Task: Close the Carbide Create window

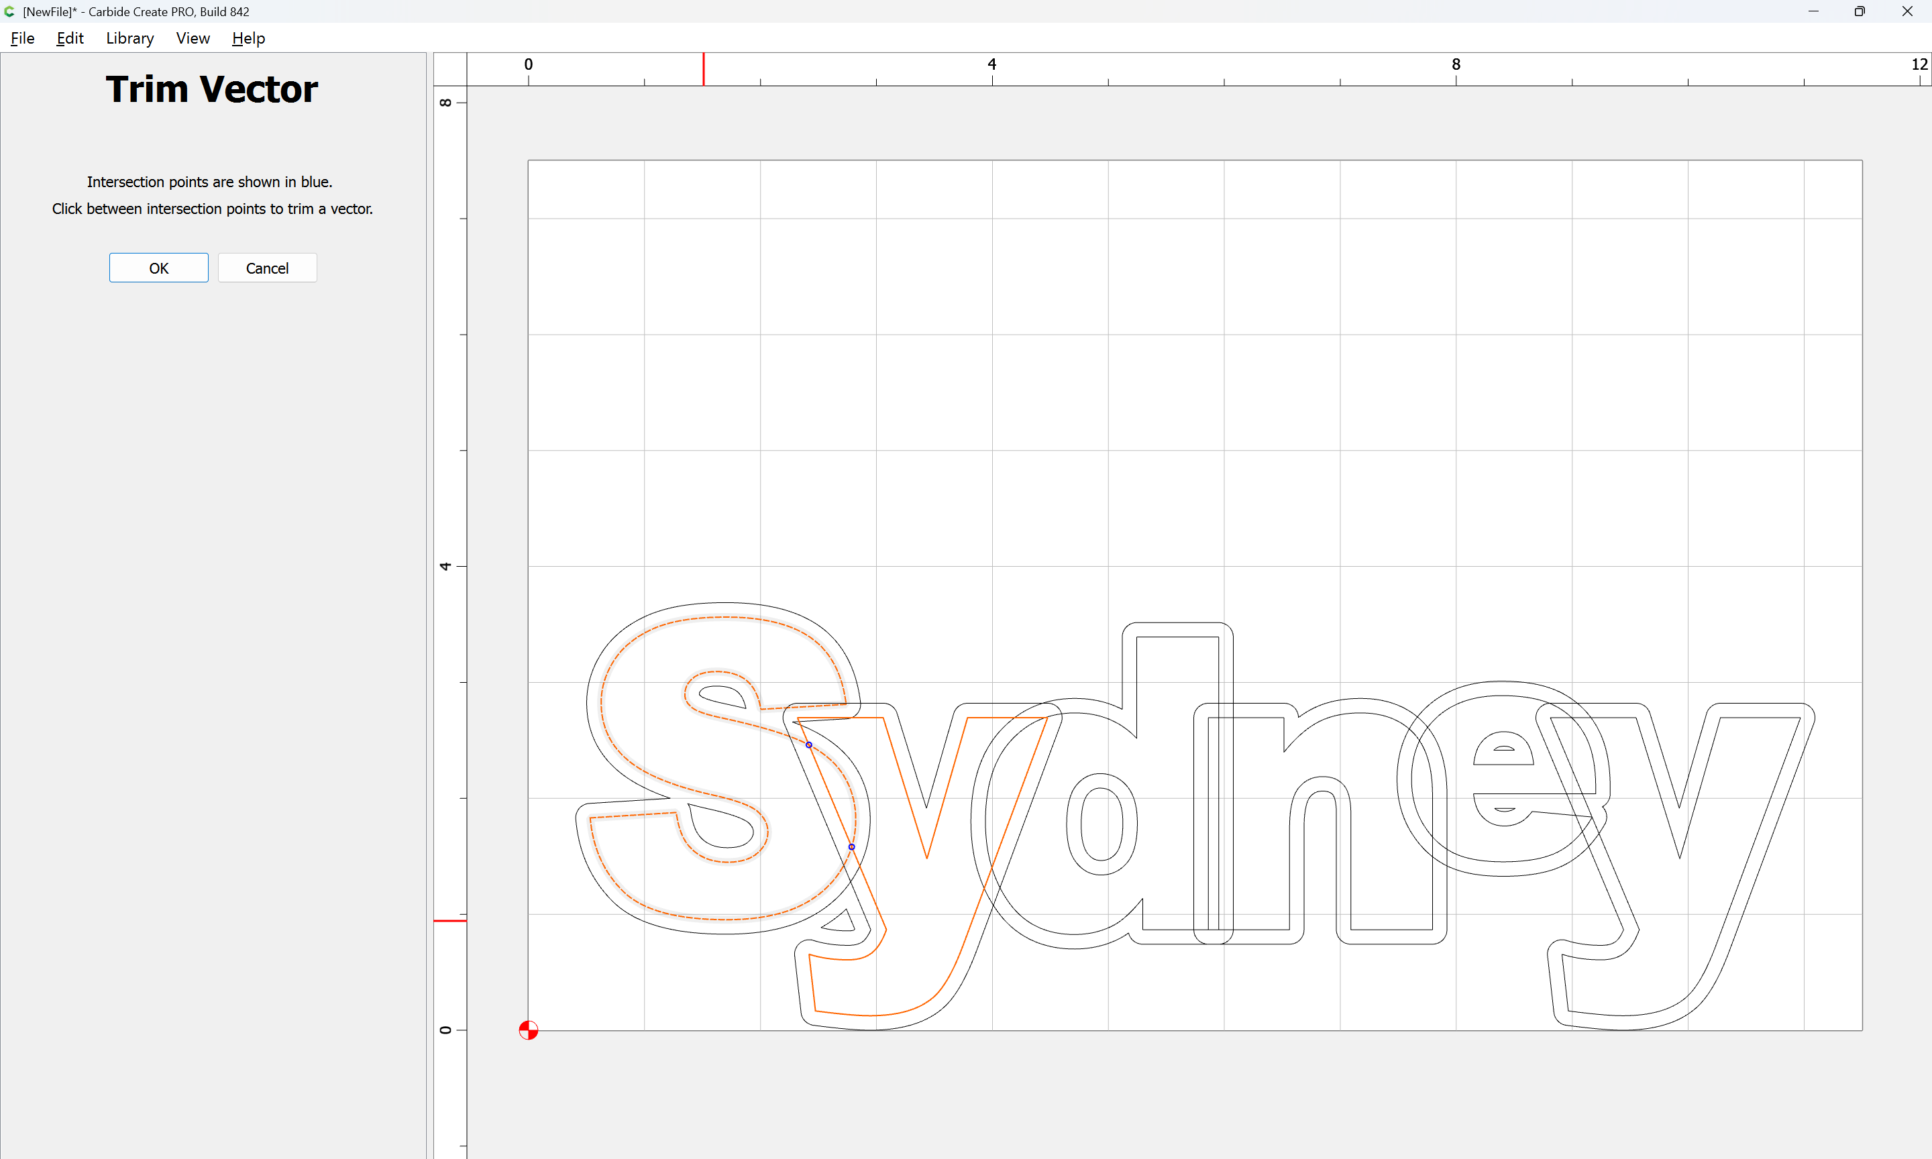Action: click(x=1907, y=11)
